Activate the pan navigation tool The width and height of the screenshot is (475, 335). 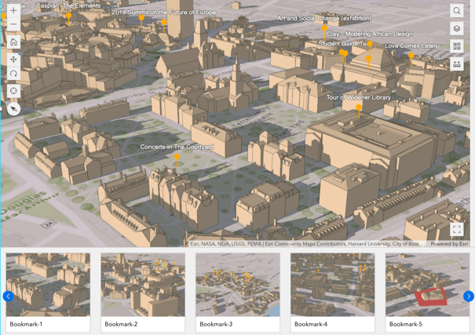tap(13, 60)
